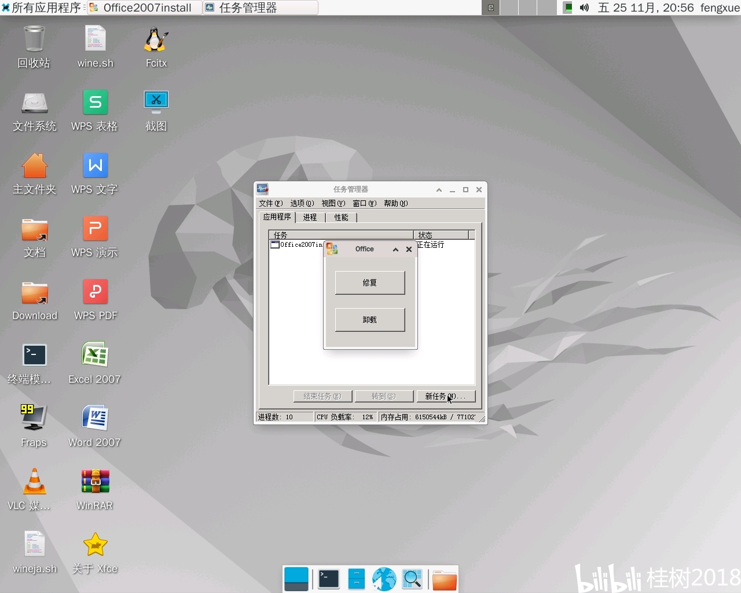Viewport: 741px width, 593px height.
Task: Sort by the 任务 column header
Action: tap(342, 235)
